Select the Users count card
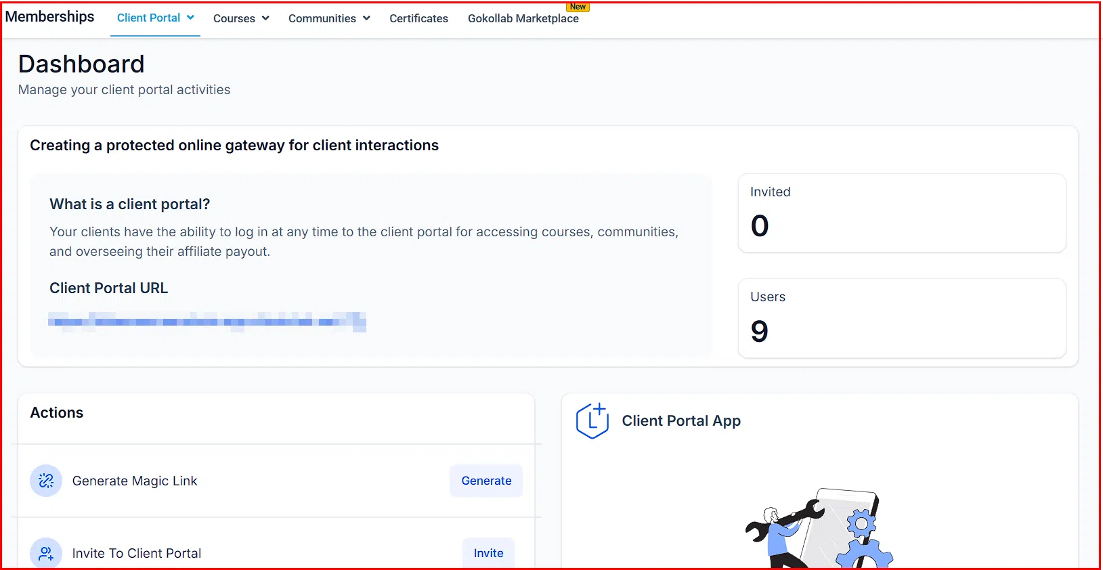Image resolution: width=1103 pixels, height=570 pixels. tap(901, 318)
